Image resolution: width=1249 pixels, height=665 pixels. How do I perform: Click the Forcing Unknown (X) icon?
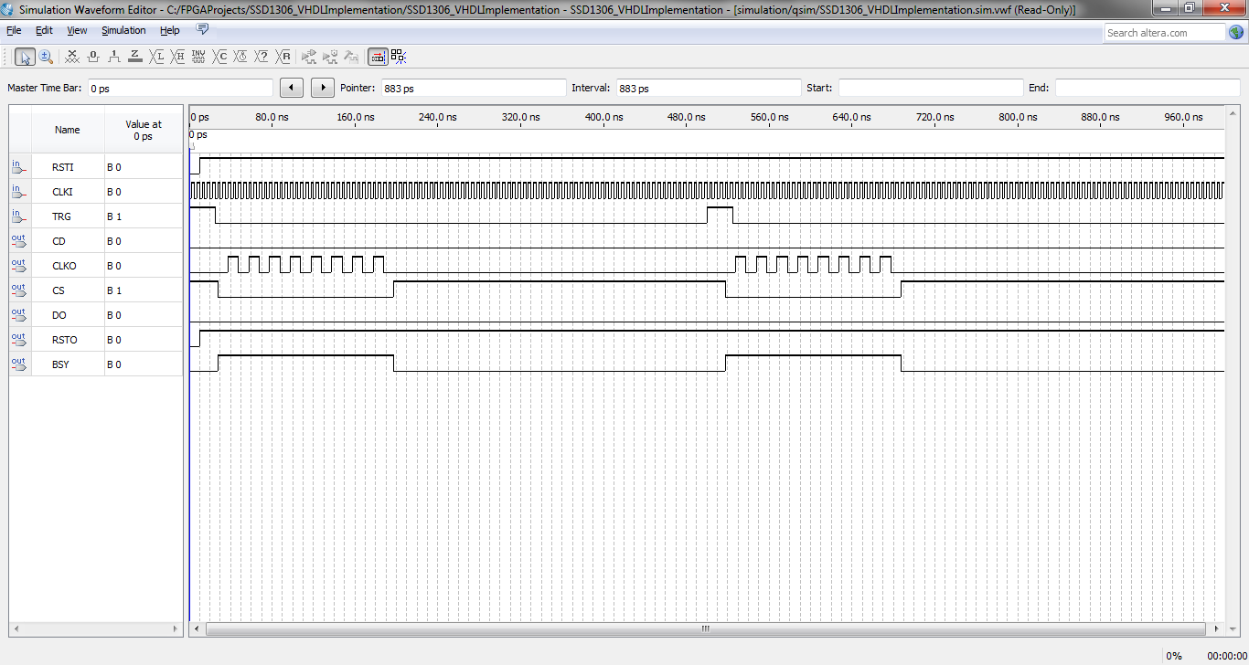[72, 57]
